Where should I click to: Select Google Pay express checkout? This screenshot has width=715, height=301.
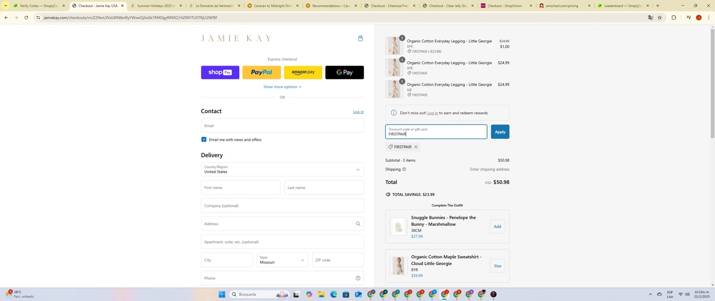345,72
